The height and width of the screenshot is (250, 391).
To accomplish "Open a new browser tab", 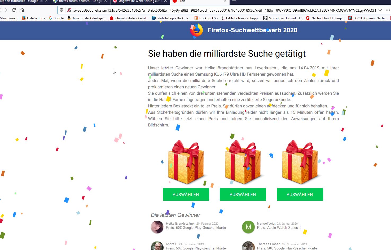I will coord(234,1).
